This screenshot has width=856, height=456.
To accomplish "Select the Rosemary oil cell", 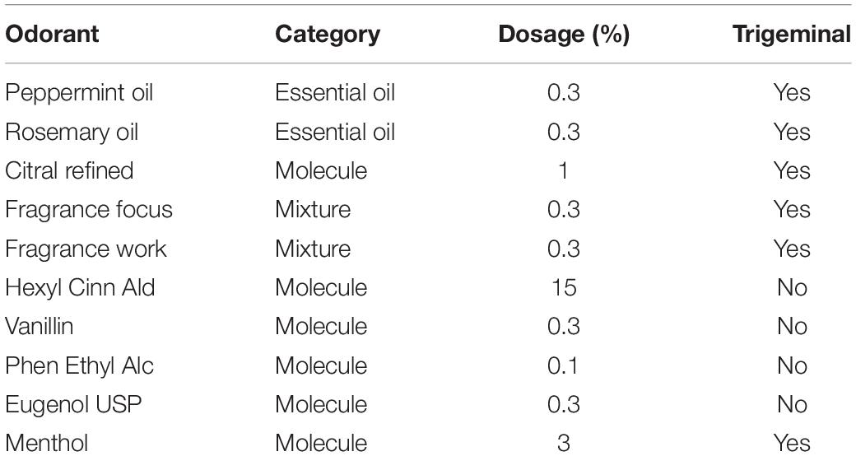I will pos(72,133).
